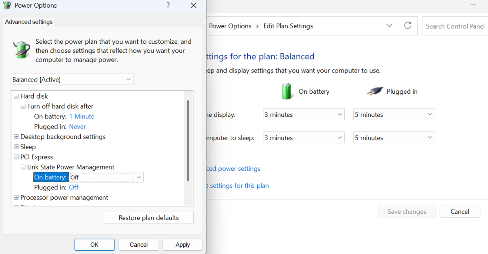Collapse the Hard disk tree node
Image resolution: width=488 pixels, height=254 pixels.
[x=16, y=96]
